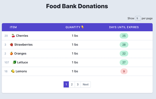Viewport: 156px width, 99px height.
Task: Go to page 2
Action: (x=72, y=84)
